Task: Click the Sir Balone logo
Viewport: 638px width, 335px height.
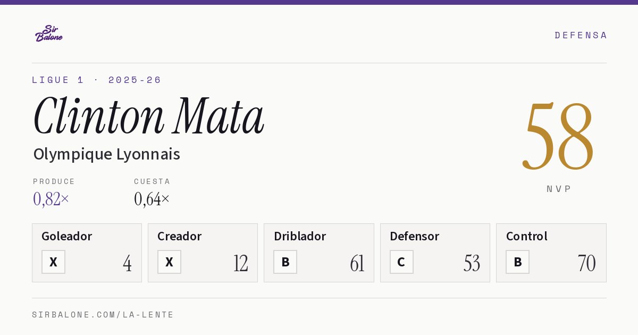Action: click(x=49, y=33)
